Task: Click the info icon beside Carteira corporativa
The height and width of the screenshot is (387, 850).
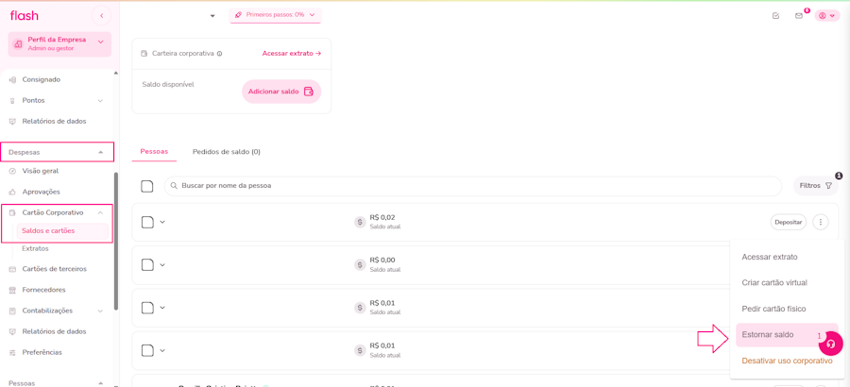Action: [220, 54]
